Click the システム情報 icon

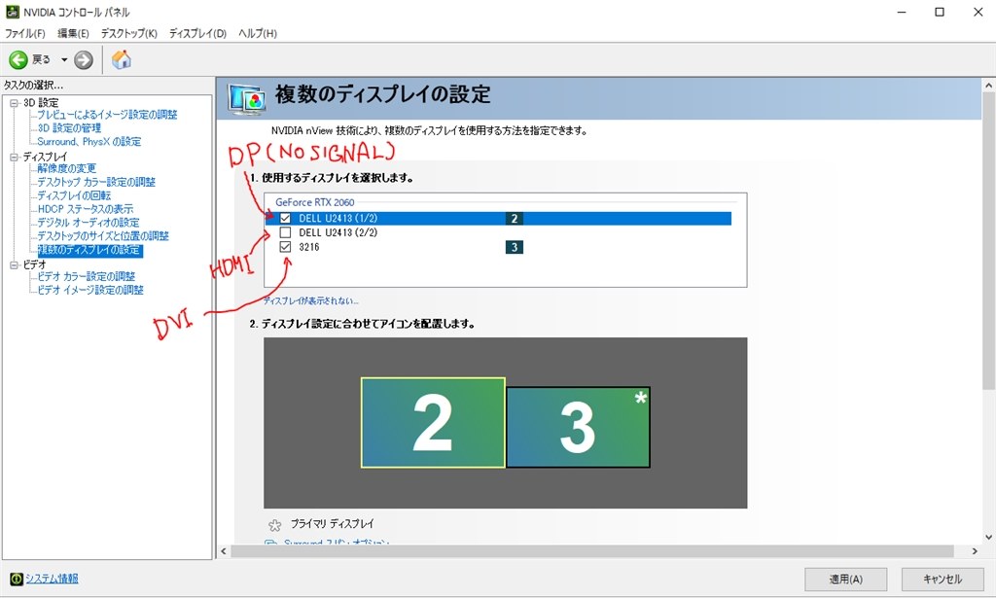[16, 579]
